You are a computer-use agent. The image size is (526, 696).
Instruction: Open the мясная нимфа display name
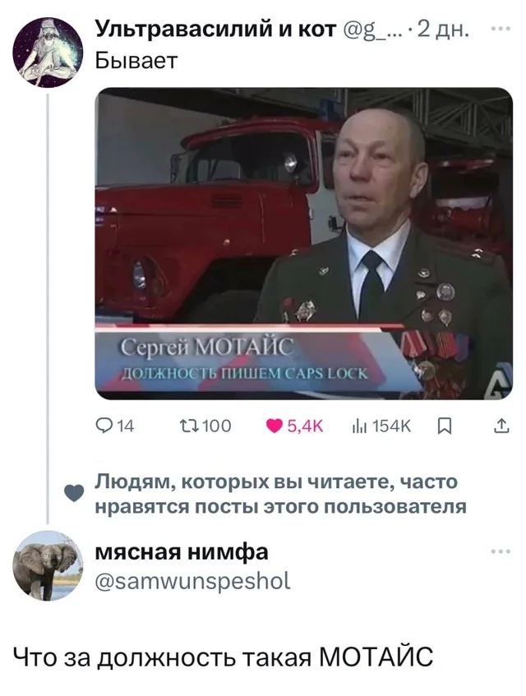coord(182,552)
